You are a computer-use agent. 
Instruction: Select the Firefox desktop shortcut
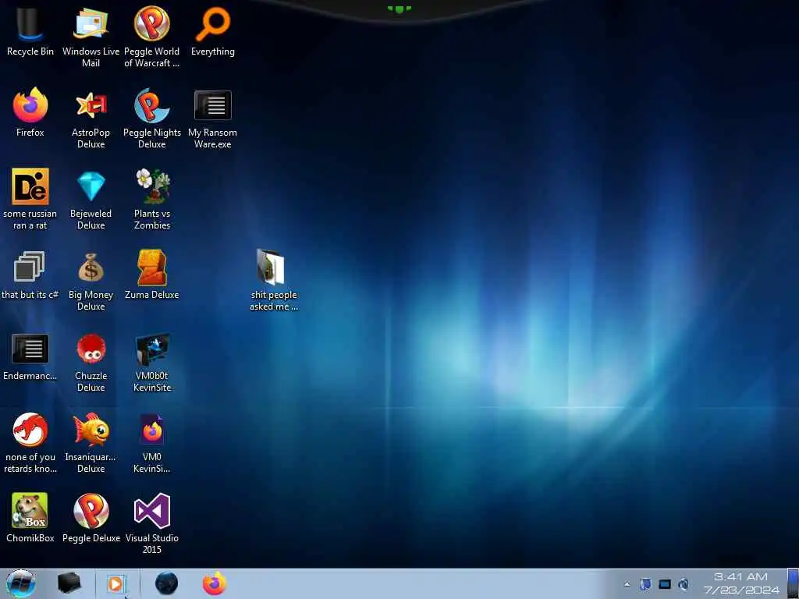click(x=30, y=112)
